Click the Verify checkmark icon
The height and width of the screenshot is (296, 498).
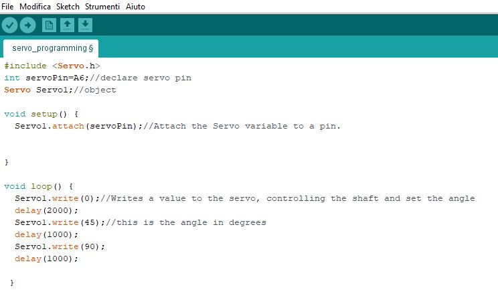coord(9,25)
